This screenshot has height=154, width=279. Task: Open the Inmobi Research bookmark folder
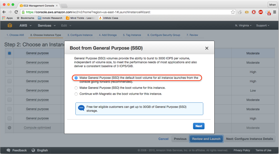50,18
